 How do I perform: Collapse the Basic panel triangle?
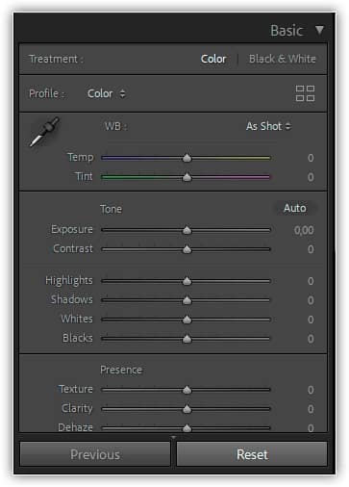319,30
